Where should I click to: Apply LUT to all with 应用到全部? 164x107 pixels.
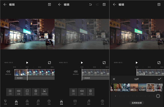point(137,103)
